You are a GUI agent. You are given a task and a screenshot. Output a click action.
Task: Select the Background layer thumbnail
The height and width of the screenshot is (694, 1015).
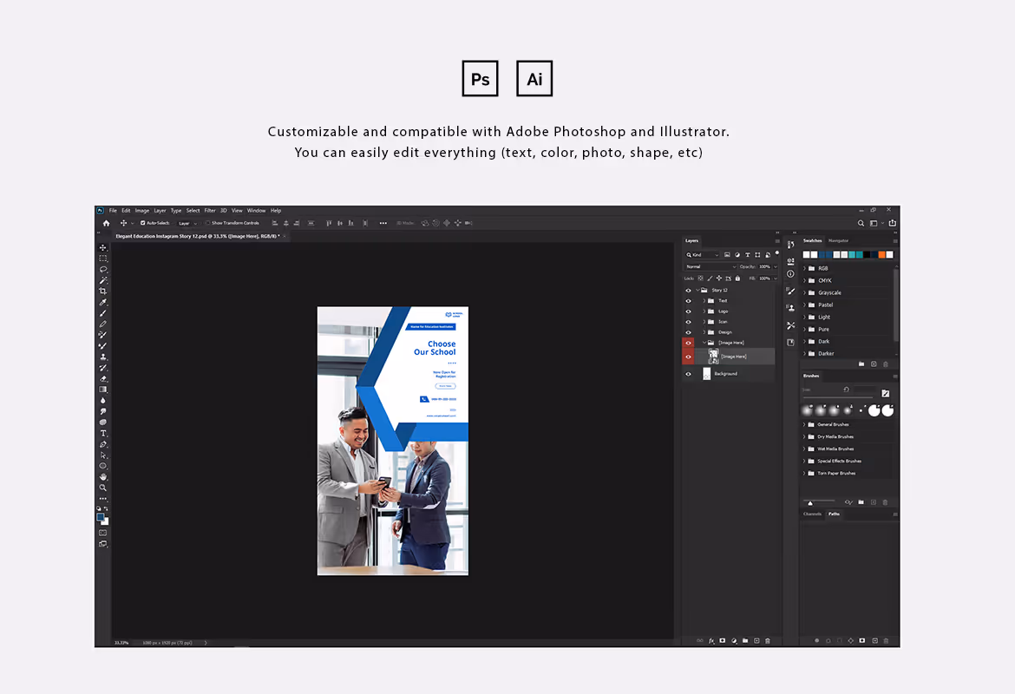(x=707, y=374)
